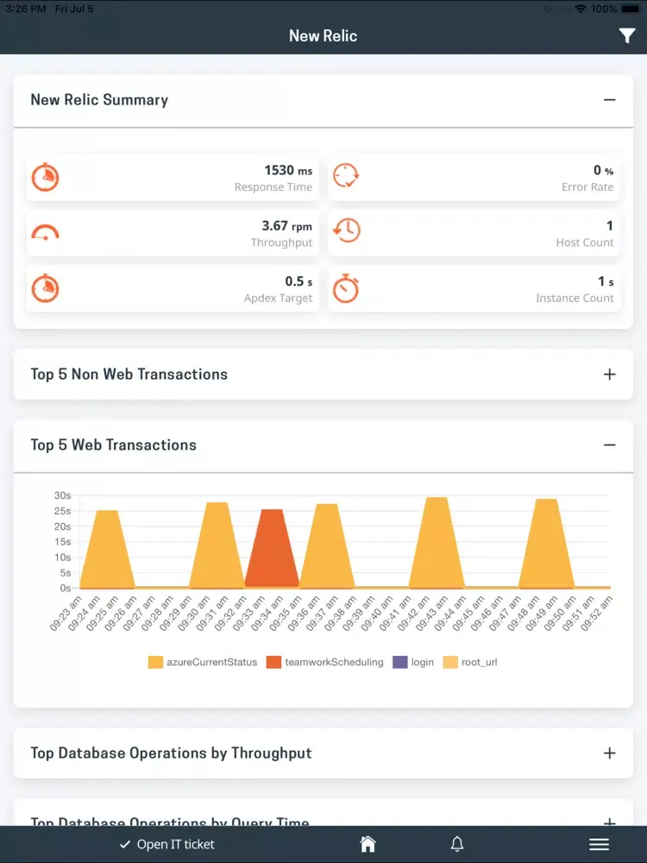This screenshot has height=863, width=647.
Task: Tap the Top 5 Non Web Transactions heading
Action: [x=129, y=375]
